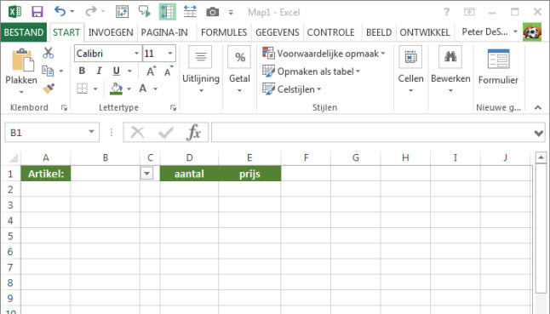Click the Save icon in quick access toolbar
The width and height of the screenshot is (550, 314).
coord(37,12)
